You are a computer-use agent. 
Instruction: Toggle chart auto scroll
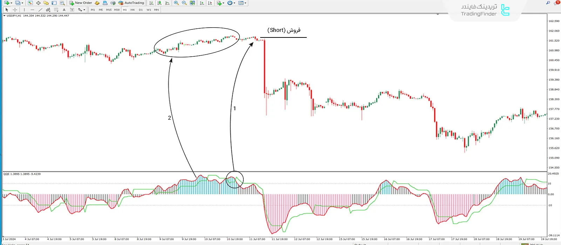pos(202,3)
